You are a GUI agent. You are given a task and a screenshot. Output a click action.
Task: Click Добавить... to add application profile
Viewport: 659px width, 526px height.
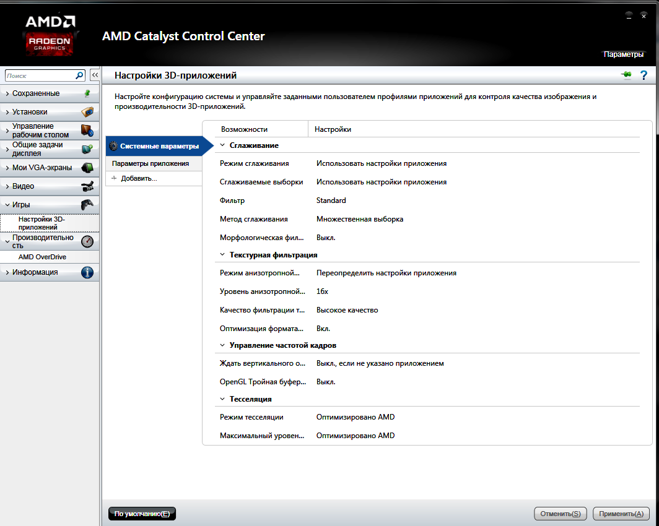[139, 178]
